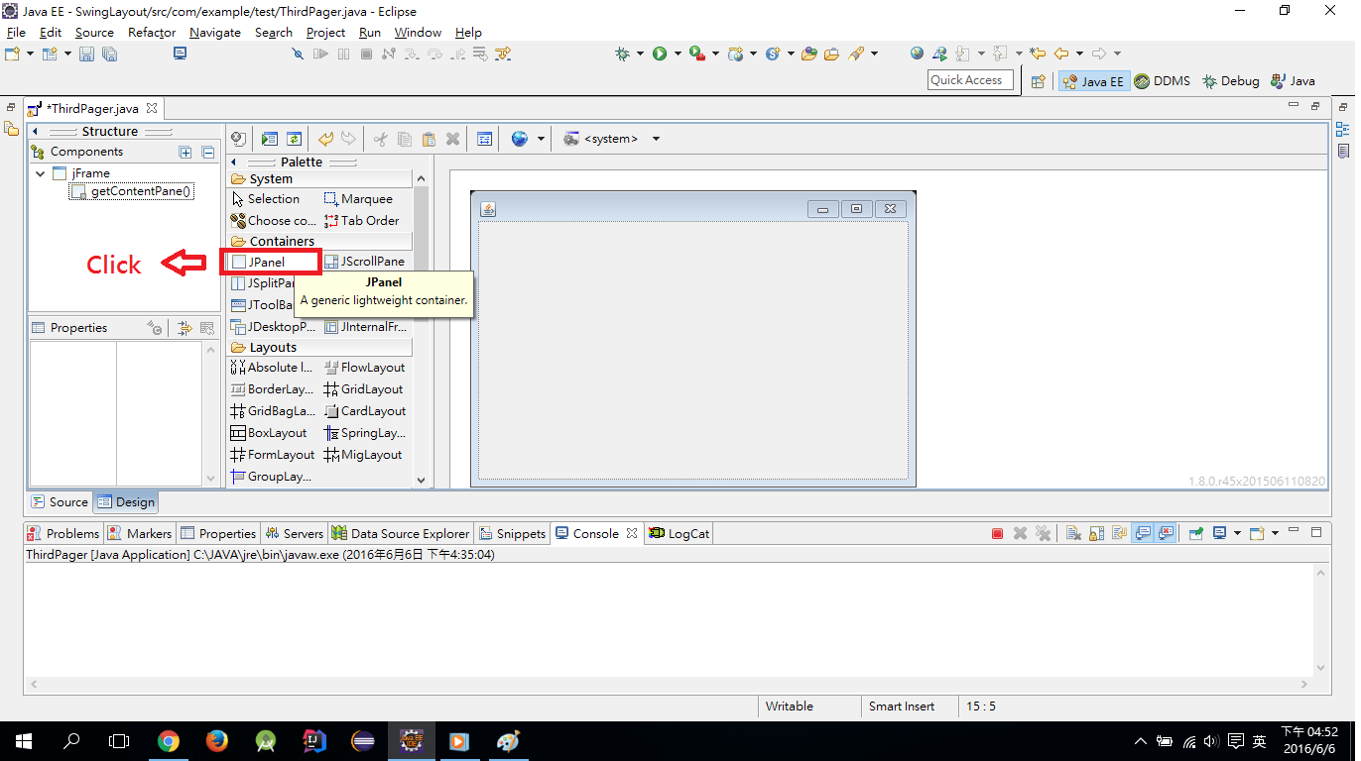
Task: Click the Open Perspective icon
Action: [x=1039, y=81]
